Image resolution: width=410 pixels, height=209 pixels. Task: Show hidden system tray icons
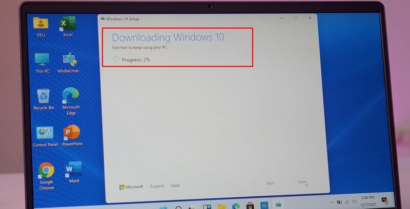pos(332,202)
